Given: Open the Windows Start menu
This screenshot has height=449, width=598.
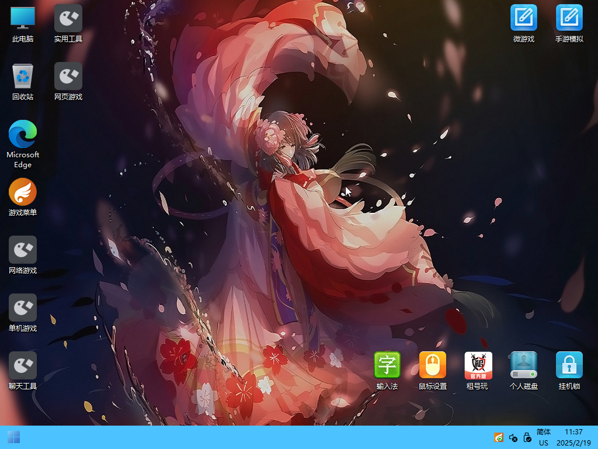Looking at the screenshot, I should click(x=13, y=437).
